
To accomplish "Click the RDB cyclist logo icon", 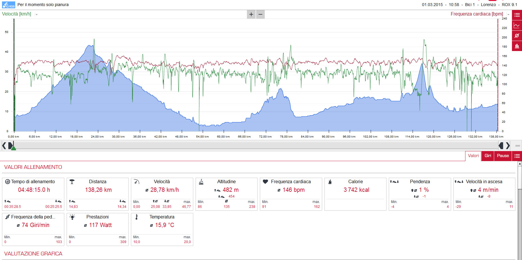I will [x=9, y=5].
